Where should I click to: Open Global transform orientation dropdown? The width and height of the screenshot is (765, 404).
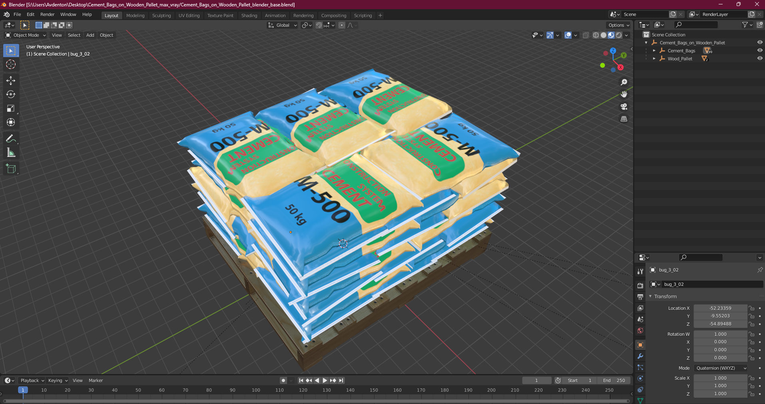(283, 25)
